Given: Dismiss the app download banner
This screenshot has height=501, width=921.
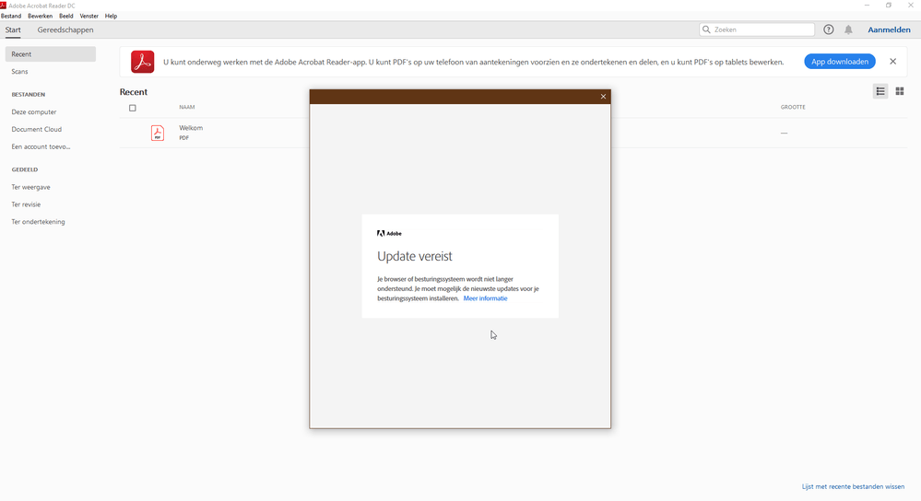Looking at the screenshot, I should pos(892,62).
